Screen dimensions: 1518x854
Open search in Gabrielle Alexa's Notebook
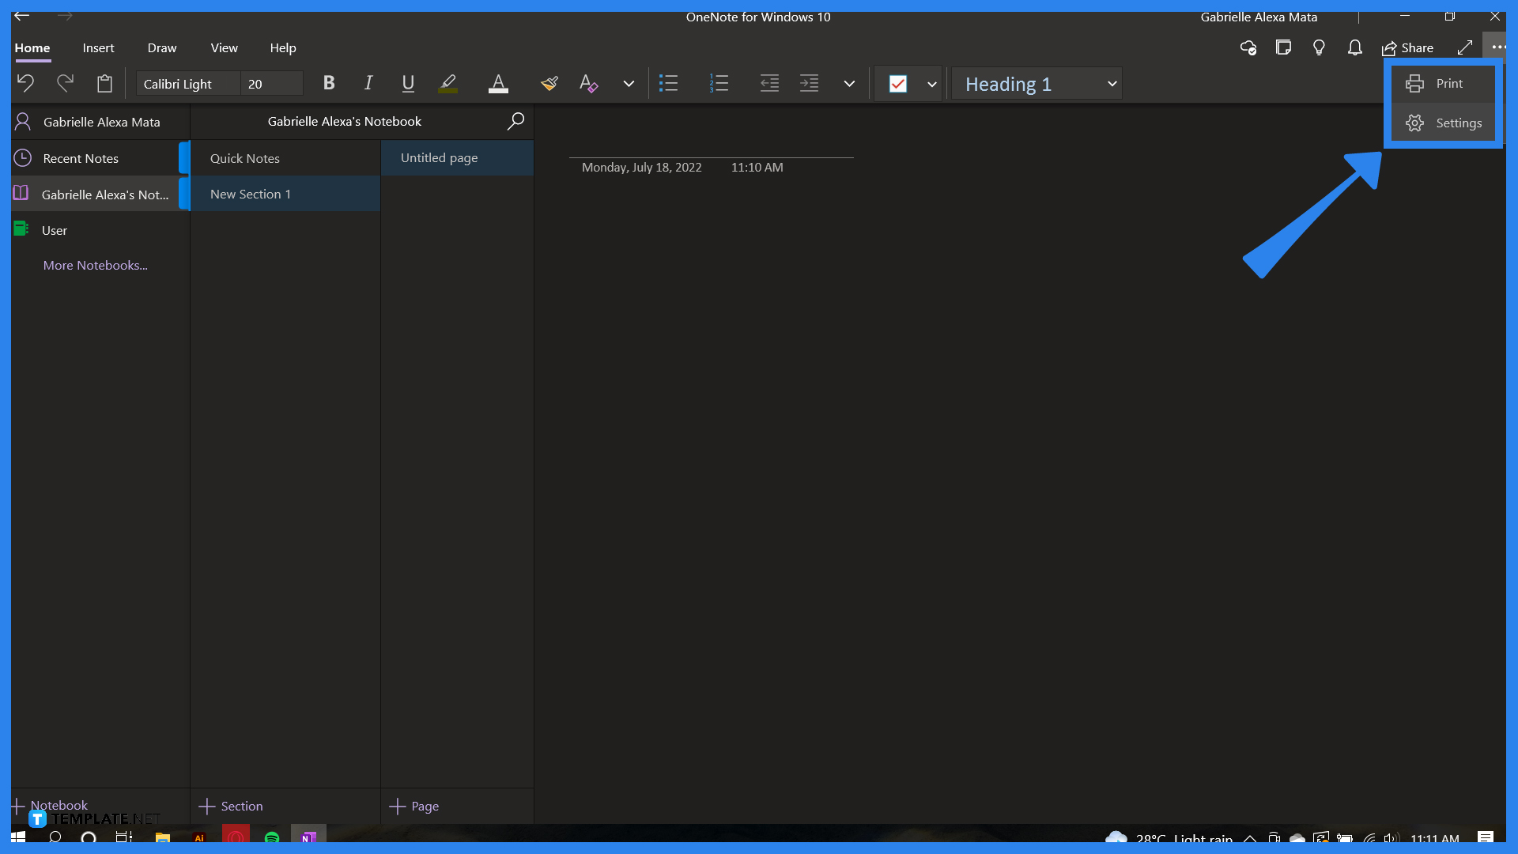pyautogui.click(x=515, y=121)
